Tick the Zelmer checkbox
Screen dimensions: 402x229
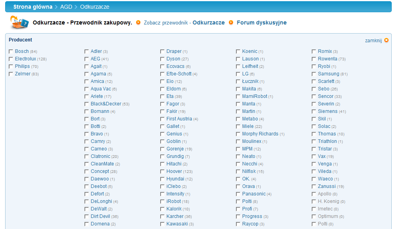click(11, 74)
